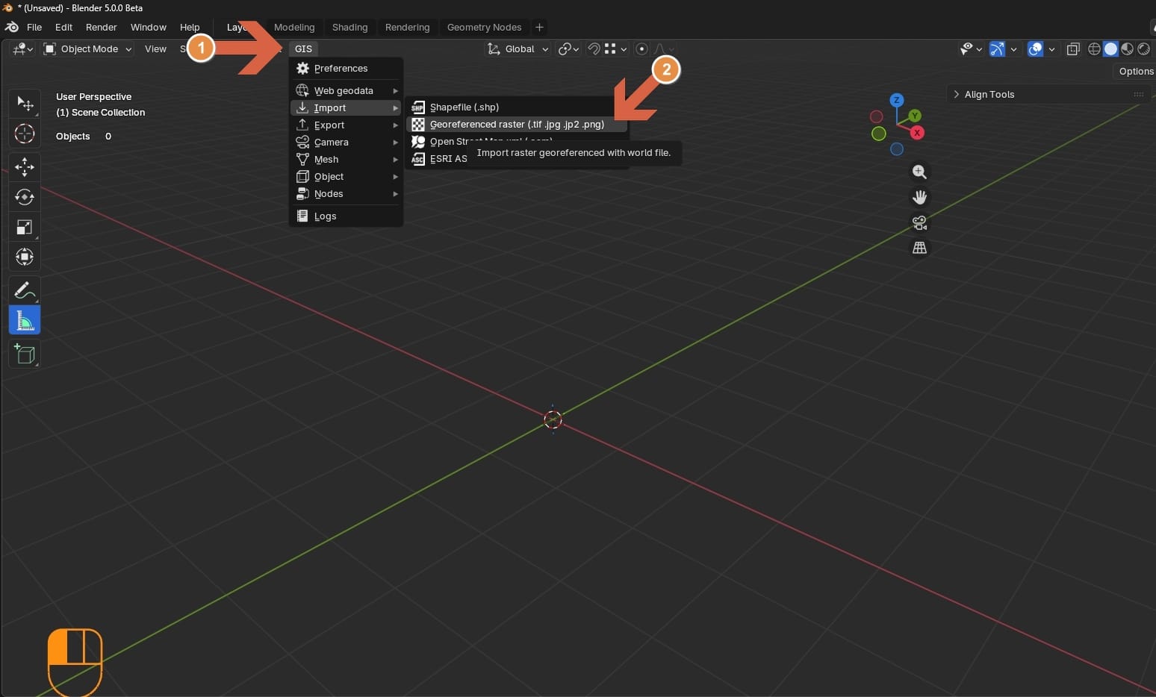This screenshot has height=697, width=1156.
Task: Open the transform pivot point dropdown
Action: [569, 49]
